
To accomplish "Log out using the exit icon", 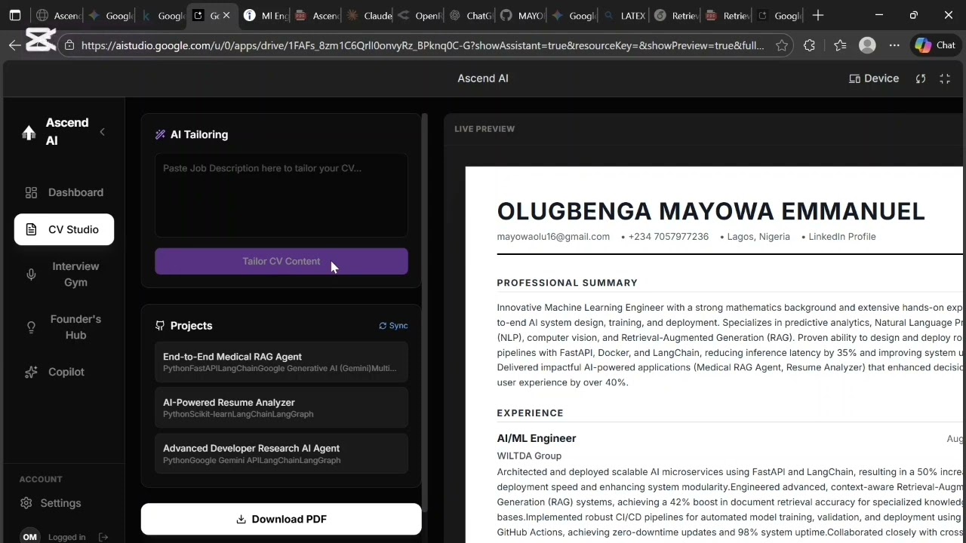I will tap(103, 537).
